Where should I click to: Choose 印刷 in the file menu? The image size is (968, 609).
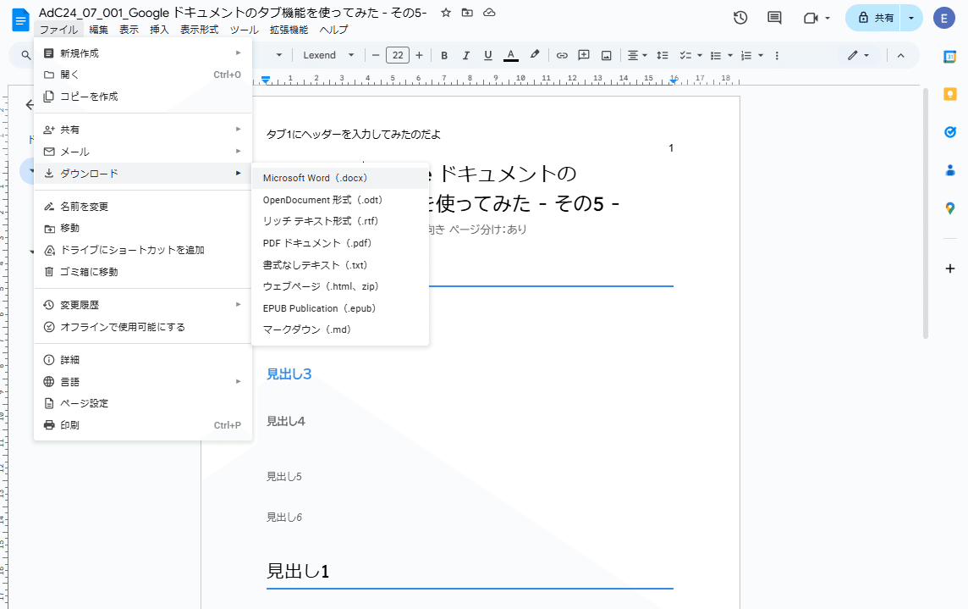click(143, 425)
